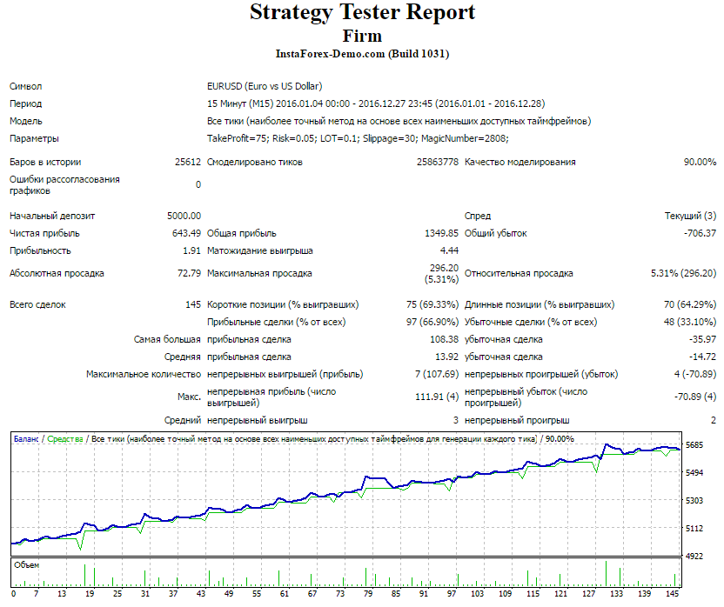Select the TakeProfit=75 parameters line
The image size is (724, 607).
[358, 138]
